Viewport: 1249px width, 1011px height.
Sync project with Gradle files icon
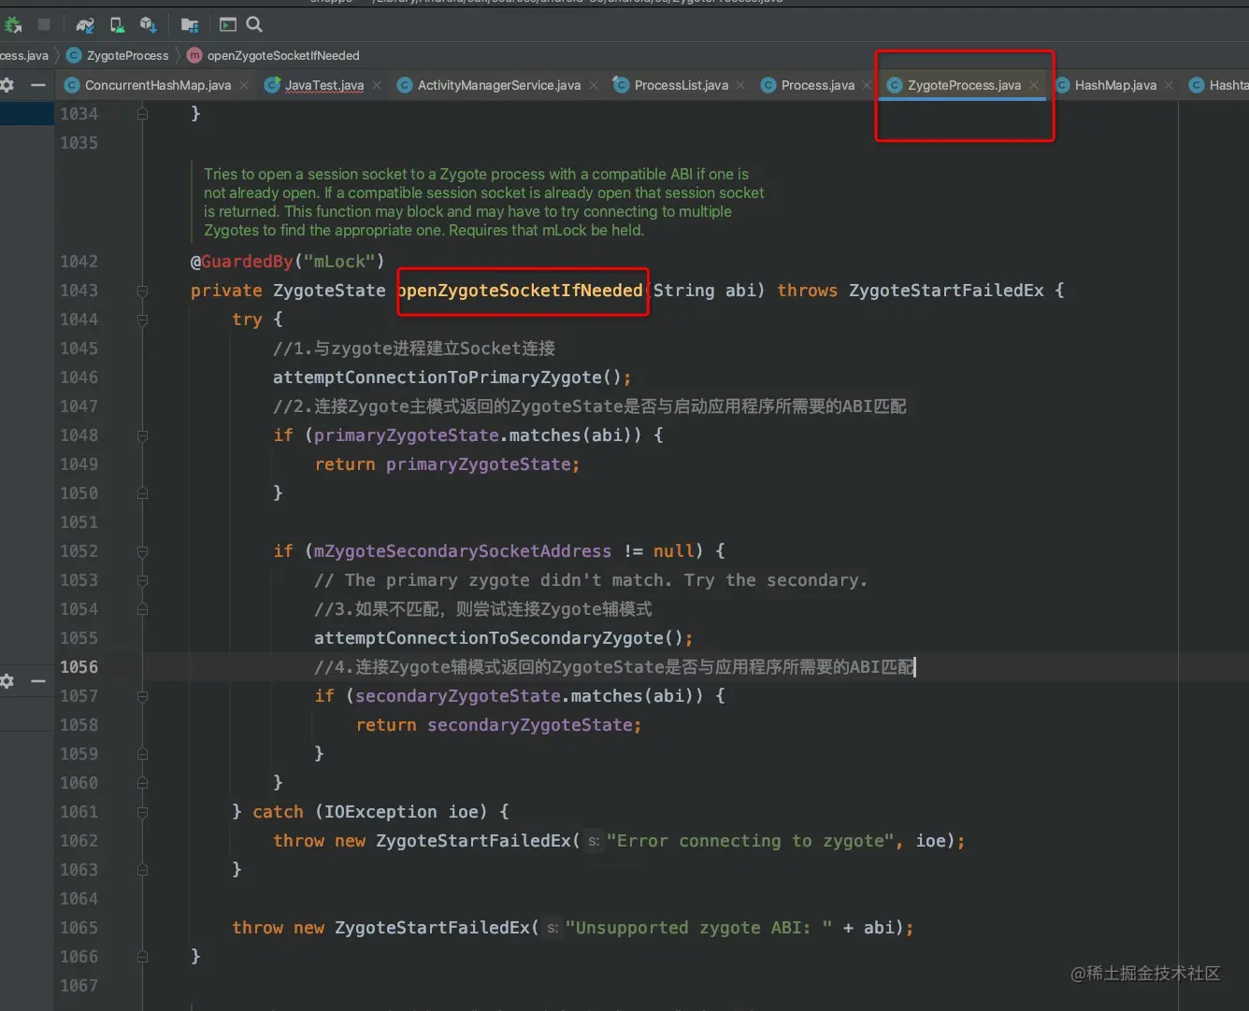(85, 25)
